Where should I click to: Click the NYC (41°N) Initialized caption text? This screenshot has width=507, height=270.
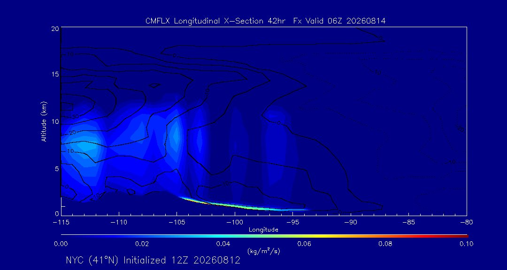pyautogui.click(x=153, y=260)
